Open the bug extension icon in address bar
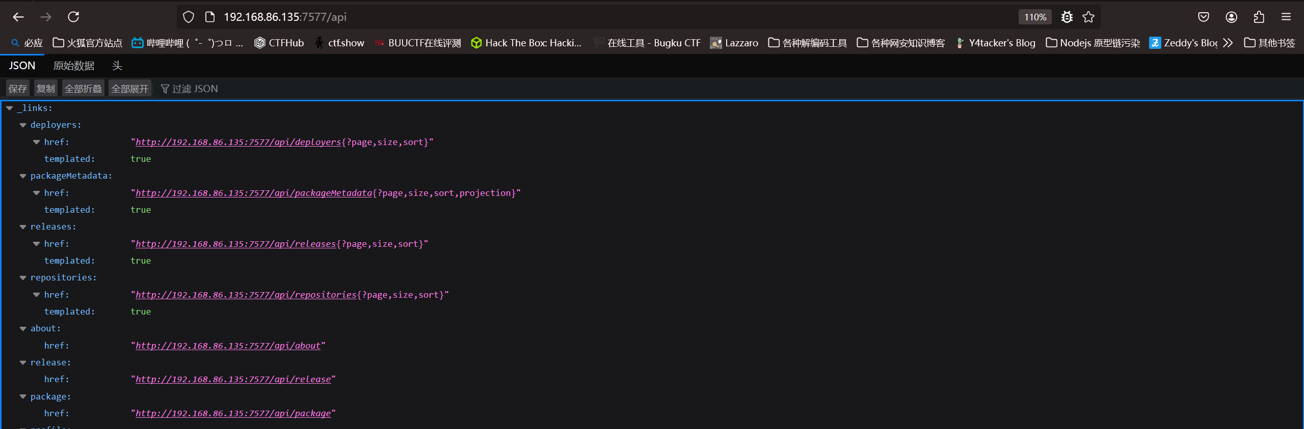1304x429 pixels. click(1067, 17)
